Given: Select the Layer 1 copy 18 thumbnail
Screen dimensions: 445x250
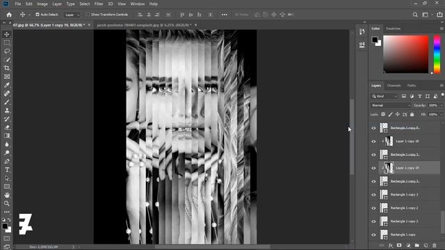Looking at the screenshot, I should (x=389, y=141).
